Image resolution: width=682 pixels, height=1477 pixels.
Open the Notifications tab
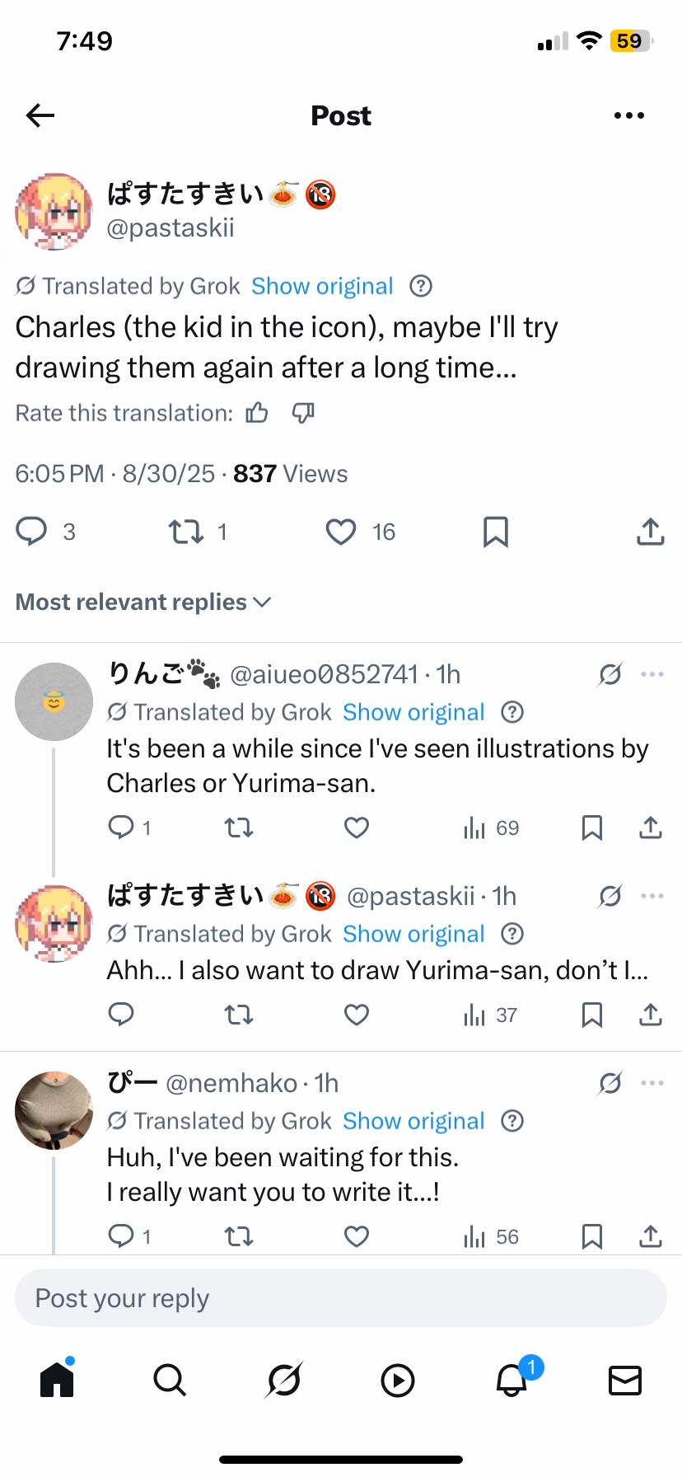[511, 1380]
